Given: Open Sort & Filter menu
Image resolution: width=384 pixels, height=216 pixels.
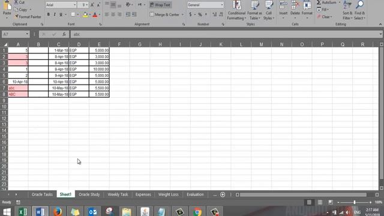Looking at the screenshot, I should click(347, 10).
